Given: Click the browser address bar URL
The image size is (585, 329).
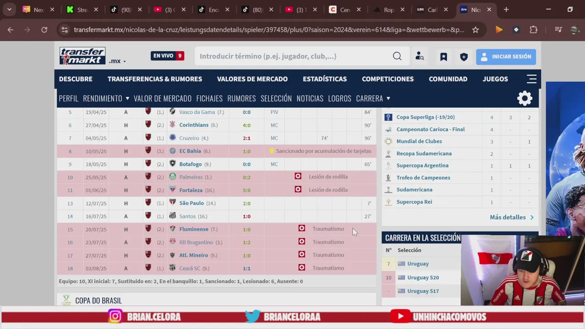Looking at the screenshot, I should pyautogui.click(x=269, y=30).
